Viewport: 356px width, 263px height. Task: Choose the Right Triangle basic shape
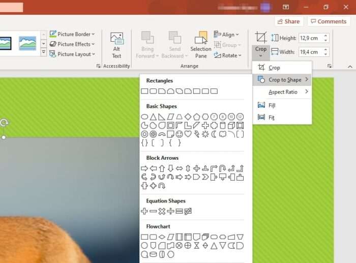coord(162,117)
